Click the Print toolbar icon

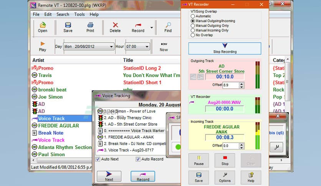(x=90, y=27)
